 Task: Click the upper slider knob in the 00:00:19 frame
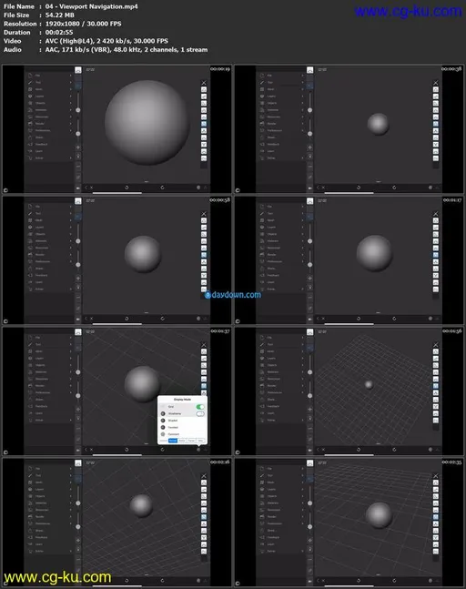point(78,110)
